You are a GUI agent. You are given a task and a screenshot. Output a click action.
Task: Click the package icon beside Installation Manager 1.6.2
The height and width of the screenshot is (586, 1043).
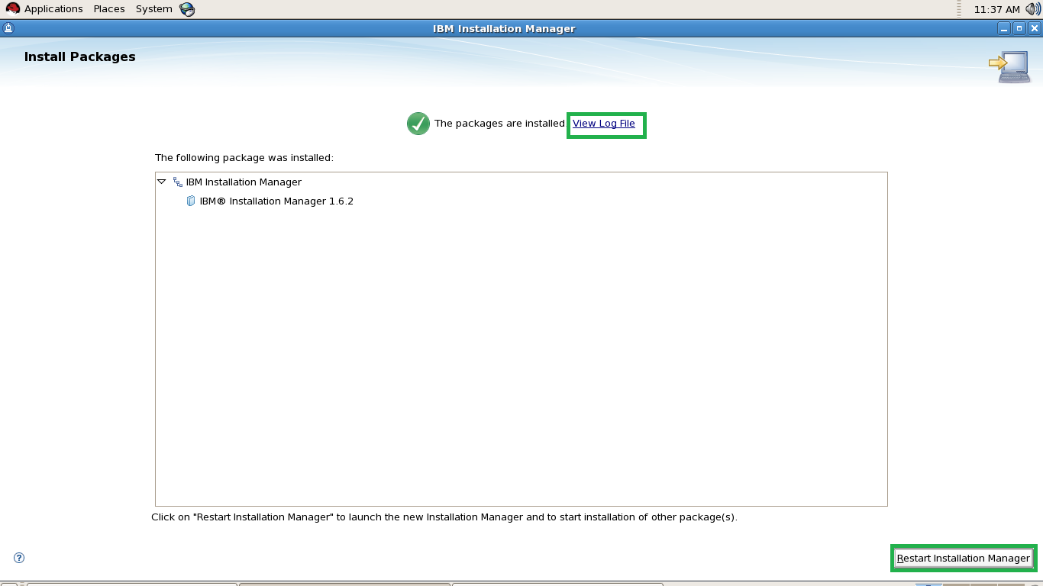(x=191, y=201)
